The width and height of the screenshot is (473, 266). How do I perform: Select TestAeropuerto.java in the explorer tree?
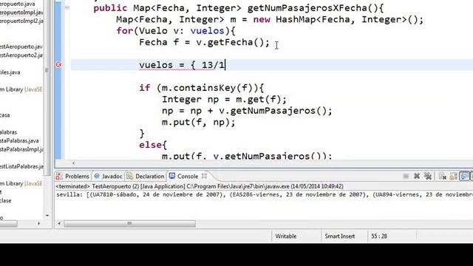pyautogui.click(x=21, y=47)
